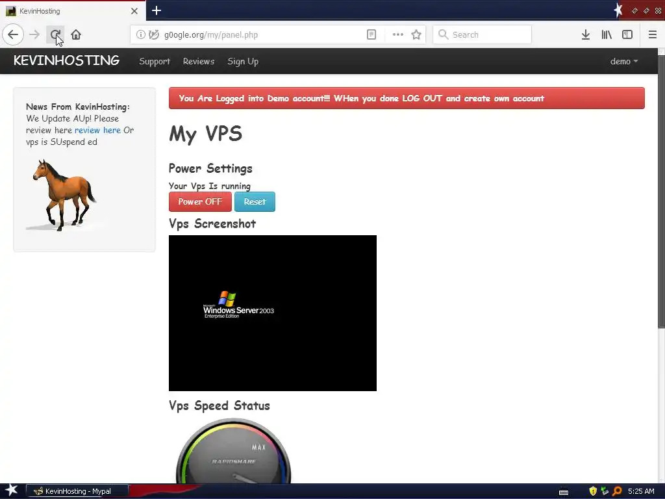Click 'News From KevinHosting:' sidebar title
Image resolution: width=665 pixels, height=499 pixels.
[78, 107]
